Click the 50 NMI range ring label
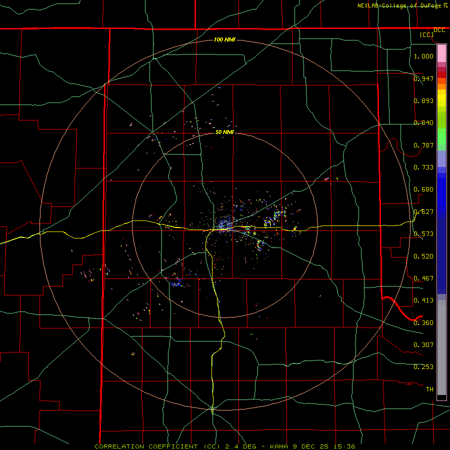Image resolution: width=450 pixels, height=450 pixels. click(224, 132)
